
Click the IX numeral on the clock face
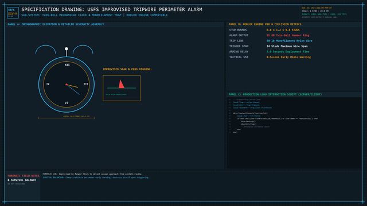(48, 84)
